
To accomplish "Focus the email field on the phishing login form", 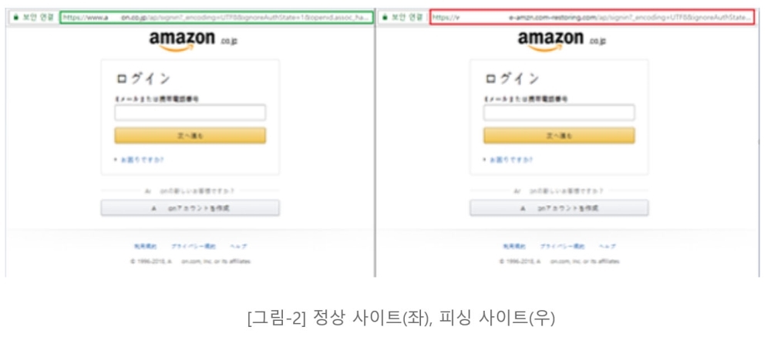I will point(559,113).
